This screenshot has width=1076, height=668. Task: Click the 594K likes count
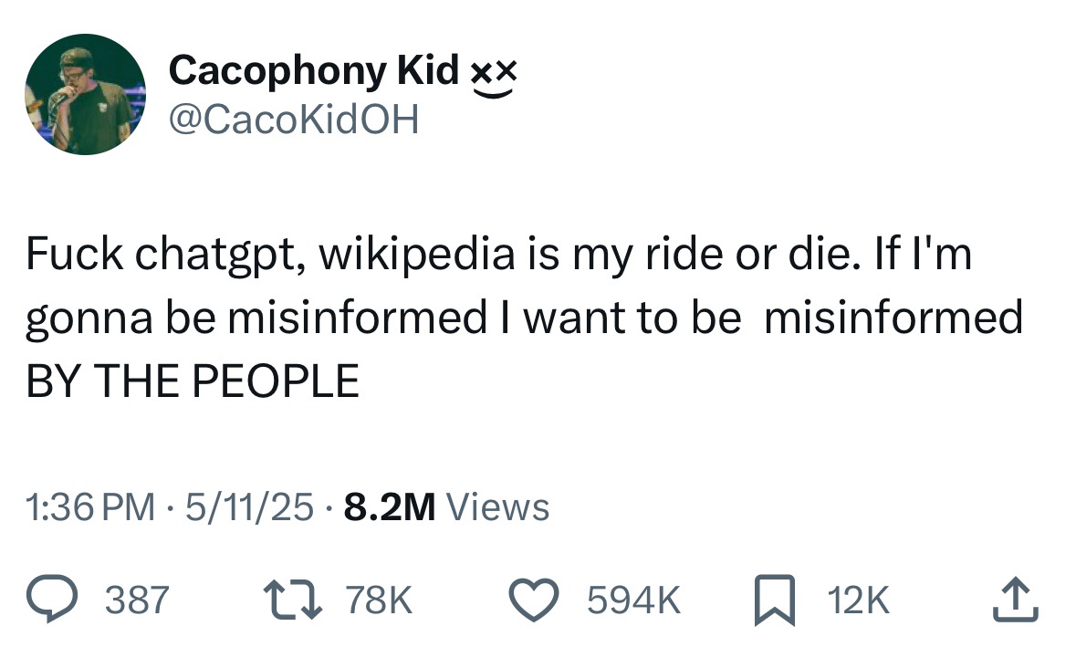click(x=632, y=599)
